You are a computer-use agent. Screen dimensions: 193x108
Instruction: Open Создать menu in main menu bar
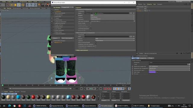pos(9,2)
